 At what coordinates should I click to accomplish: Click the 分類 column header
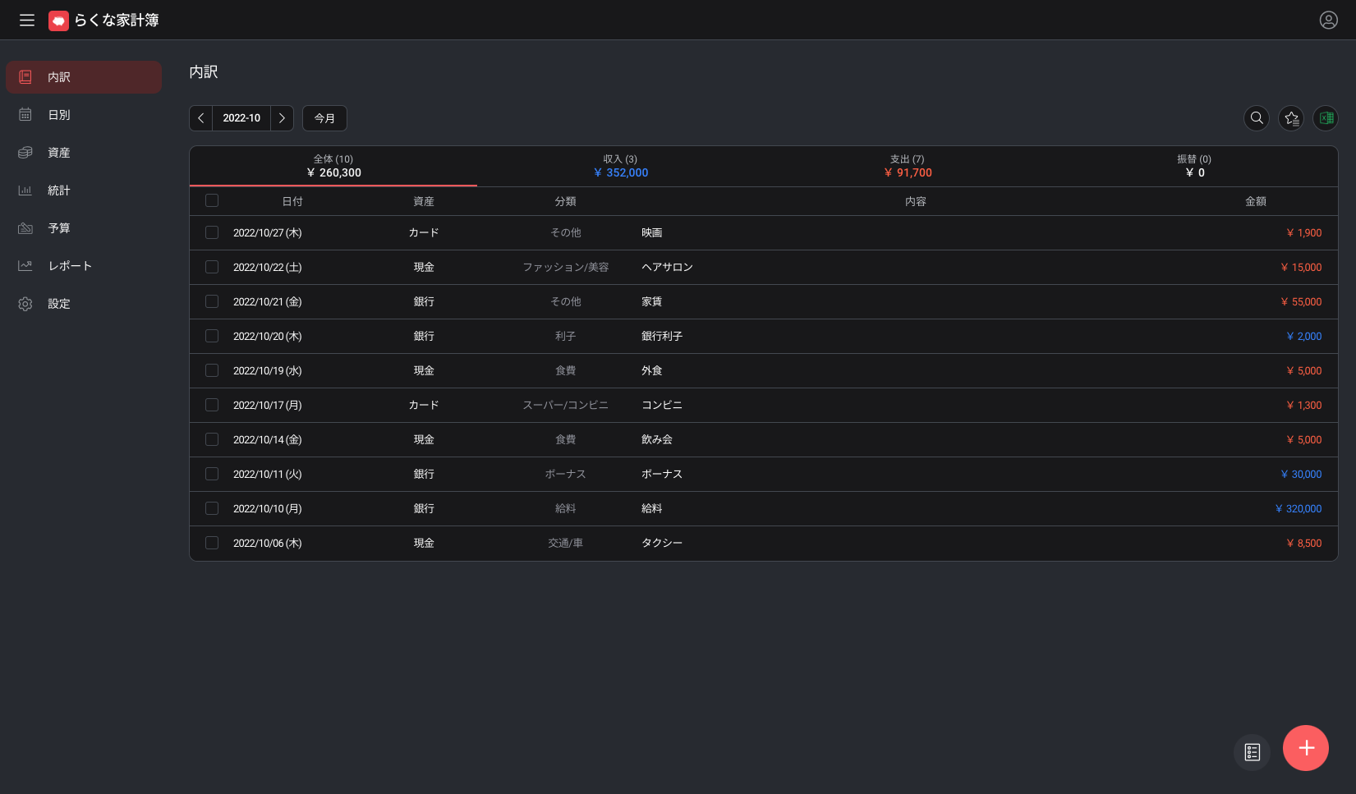[566, 201]
